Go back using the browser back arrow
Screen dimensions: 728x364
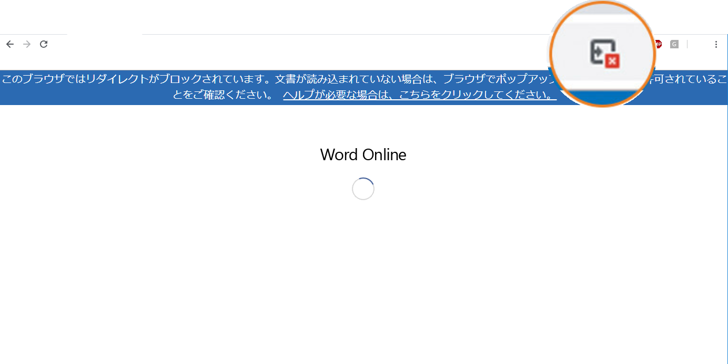pos(9,44)
